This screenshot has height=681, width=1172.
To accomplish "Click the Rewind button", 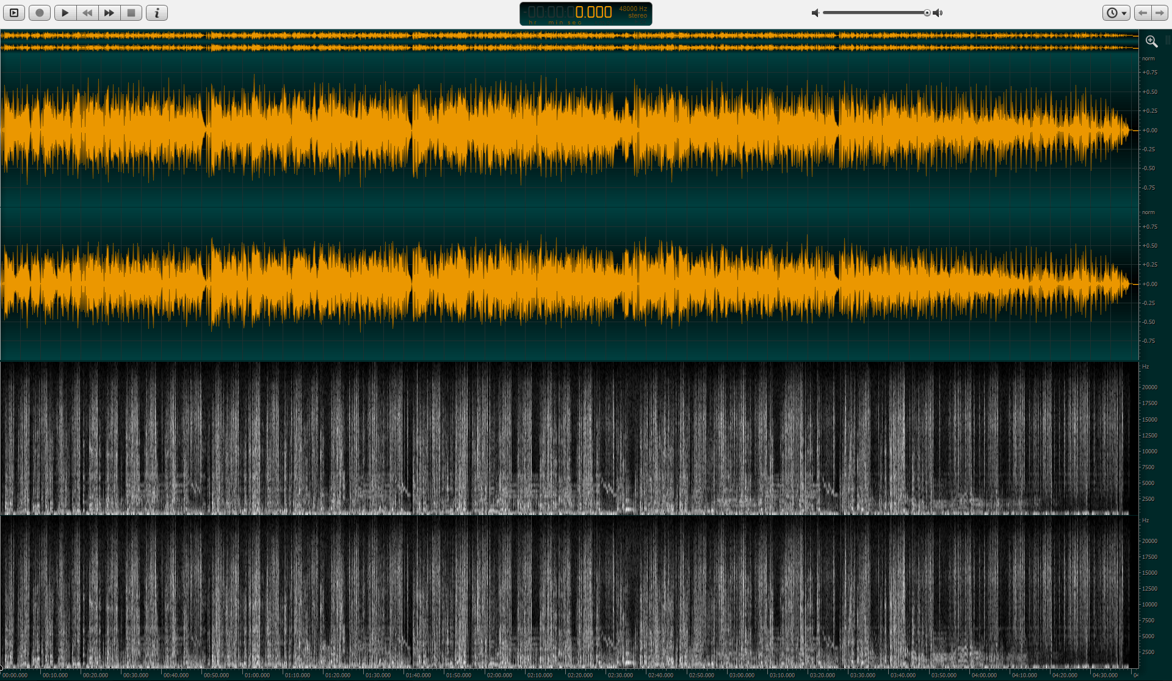I will [x=87, y=13].
